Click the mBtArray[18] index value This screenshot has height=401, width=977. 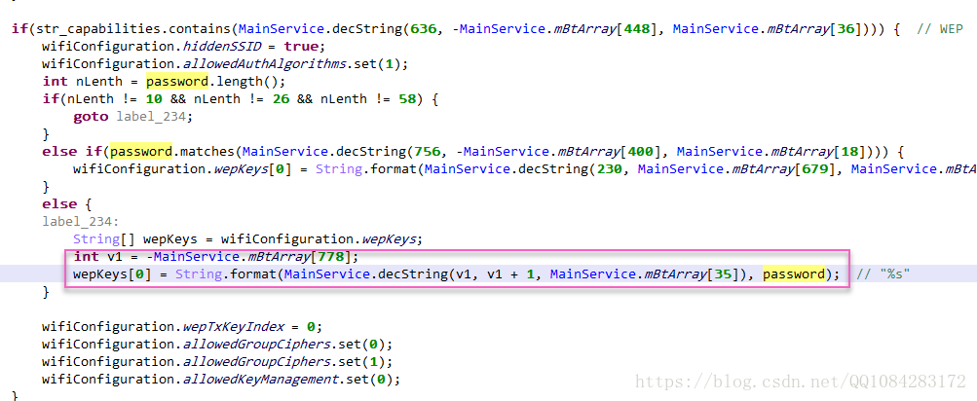point(848,151)
